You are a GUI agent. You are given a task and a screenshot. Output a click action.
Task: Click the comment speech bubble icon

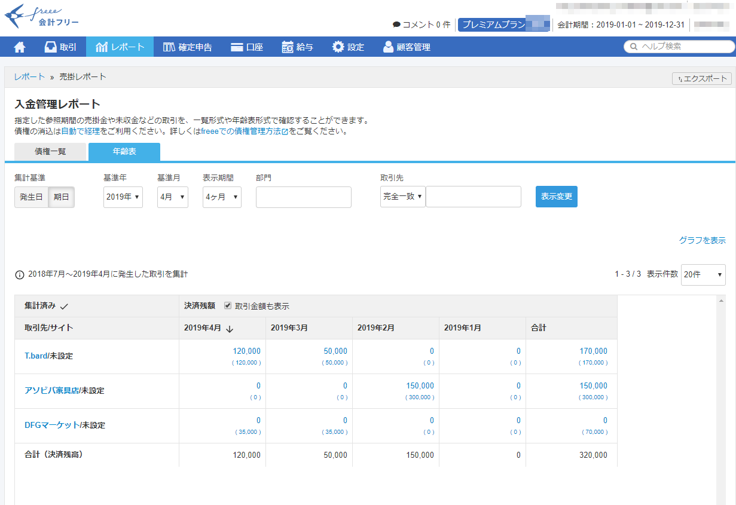click(396, 25)
